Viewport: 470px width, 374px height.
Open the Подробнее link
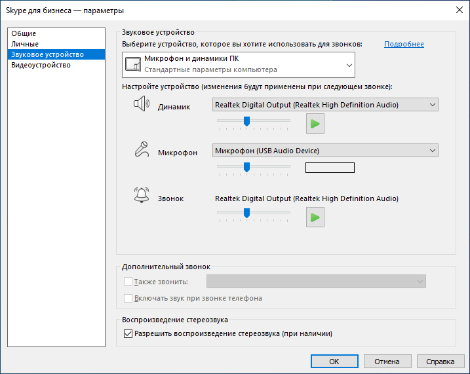[x=404, y=44]
